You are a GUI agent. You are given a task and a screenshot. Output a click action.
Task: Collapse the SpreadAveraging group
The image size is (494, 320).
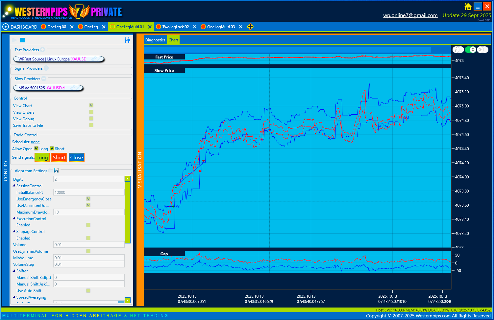[x=14, y=297]
